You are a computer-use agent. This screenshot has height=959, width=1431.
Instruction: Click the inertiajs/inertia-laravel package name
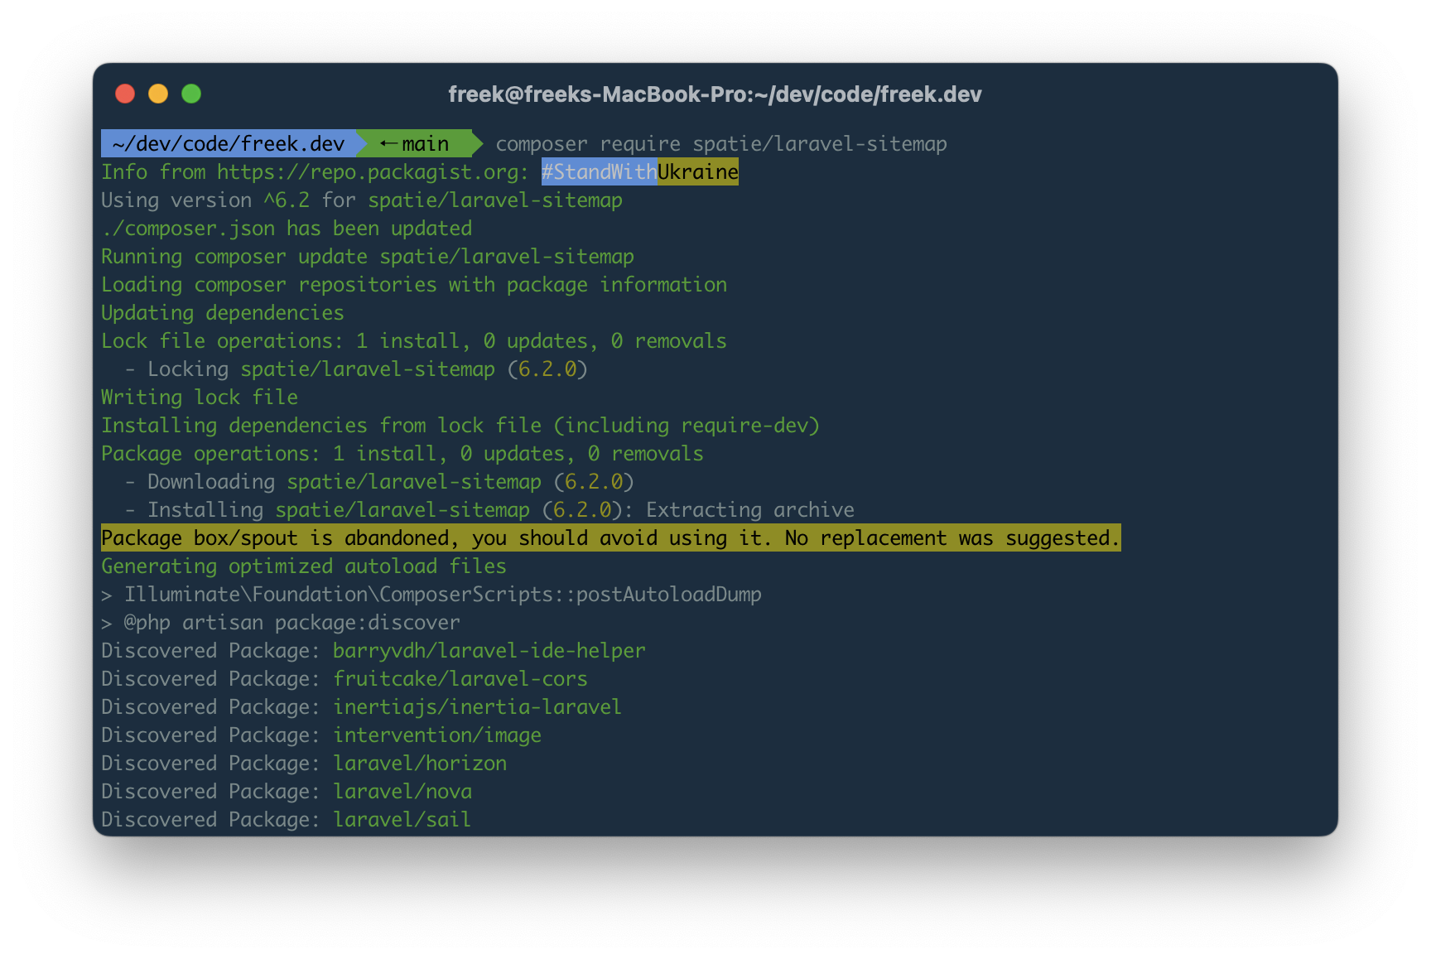coord(478,707)
